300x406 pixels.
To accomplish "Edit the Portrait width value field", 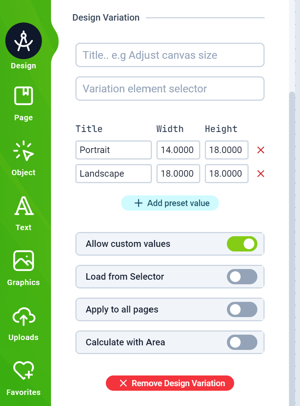I will 178,150.
